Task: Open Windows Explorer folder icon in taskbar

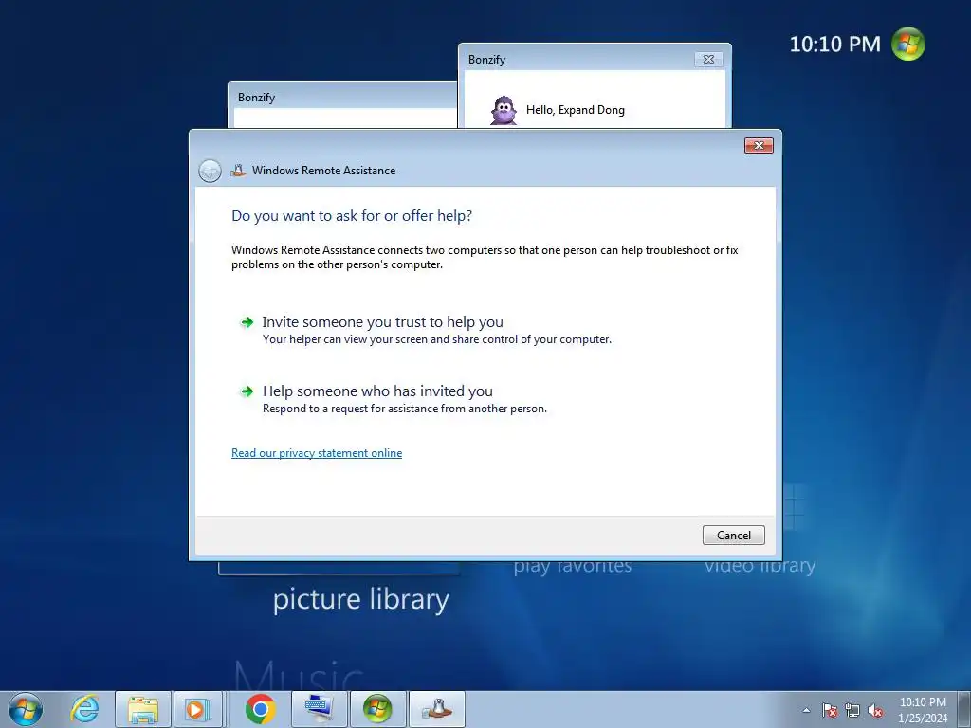Action: [x=143, y=709]
